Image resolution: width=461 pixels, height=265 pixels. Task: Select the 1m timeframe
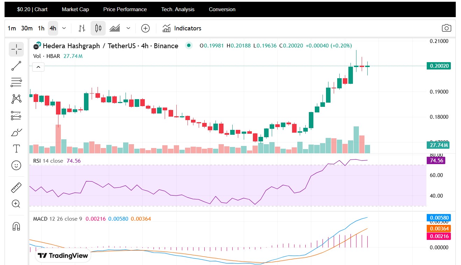click(x=12, y=28)
